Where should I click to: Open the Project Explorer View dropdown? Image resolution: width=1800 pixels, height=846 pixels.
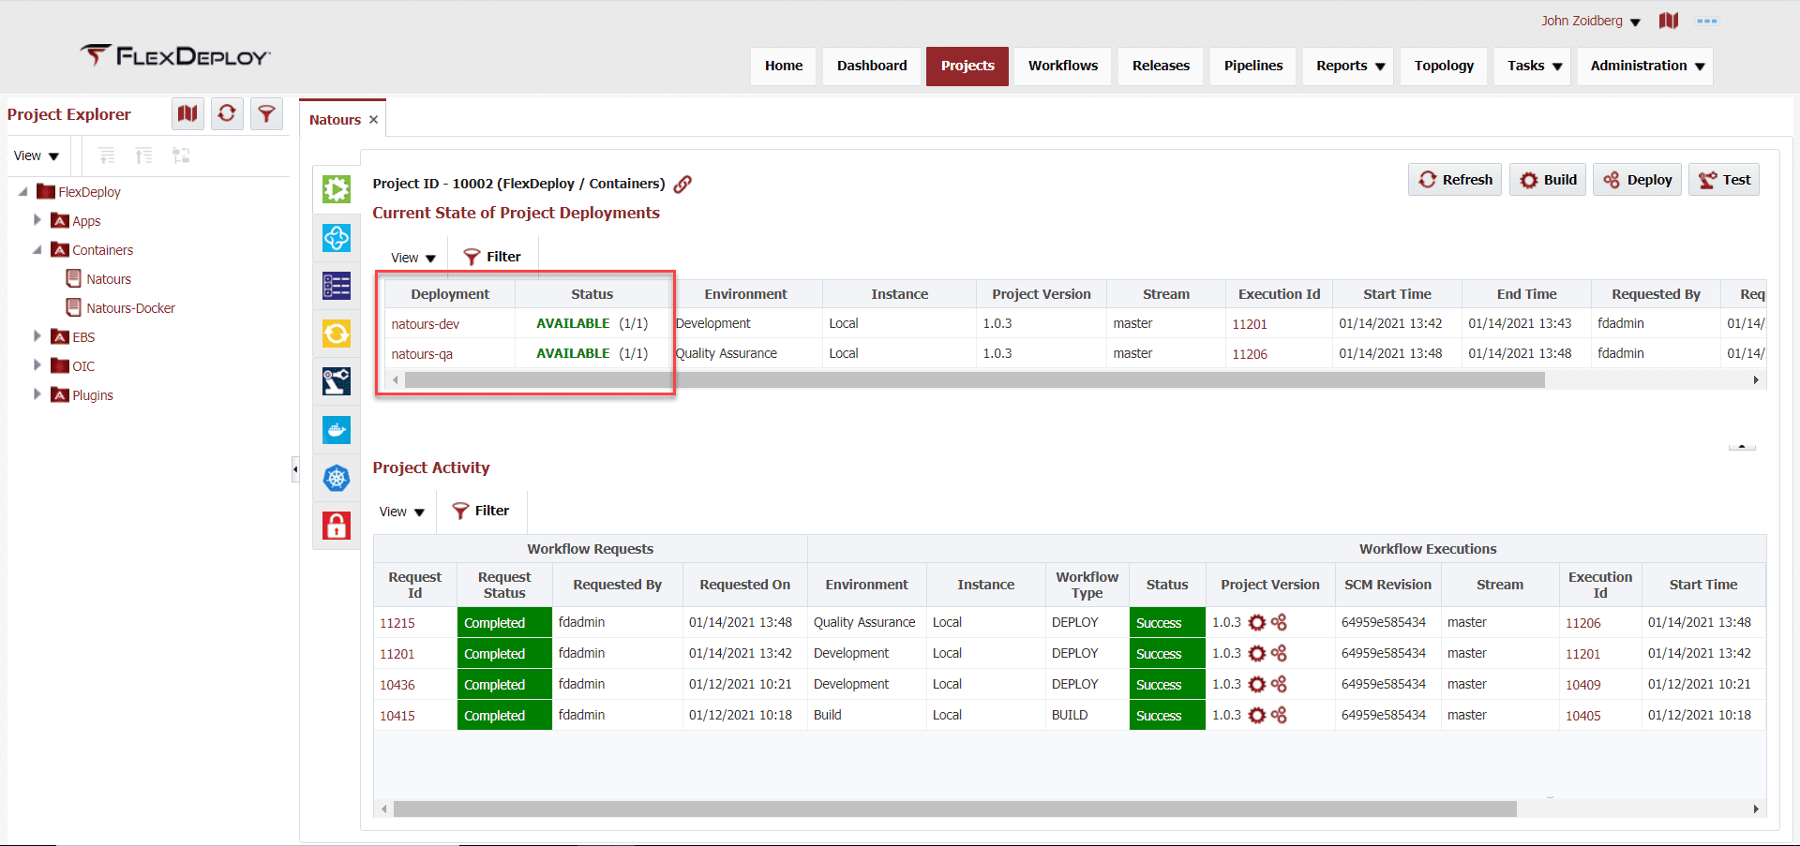37,156
